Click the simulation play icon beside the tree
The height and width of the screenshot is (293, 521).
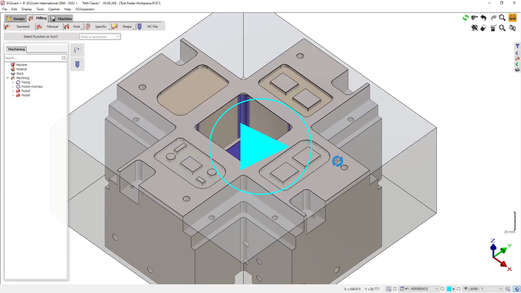[77, 50]
